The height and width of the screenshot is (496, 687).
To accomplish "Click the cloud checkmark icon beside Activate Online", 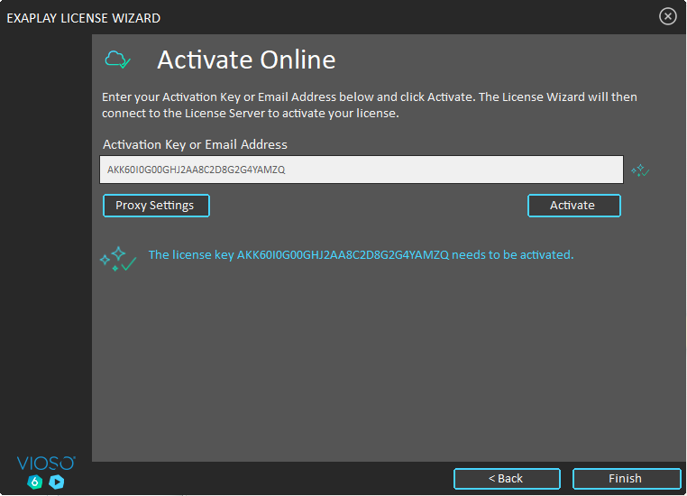I will (117, 60).
